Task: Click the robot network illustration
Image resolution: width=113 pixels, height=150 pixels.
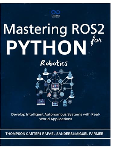Action: point(55,87)
